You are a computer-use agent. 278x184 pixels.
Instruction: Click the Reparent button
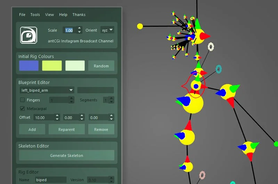pyautogui.click(x=66, y=129)
